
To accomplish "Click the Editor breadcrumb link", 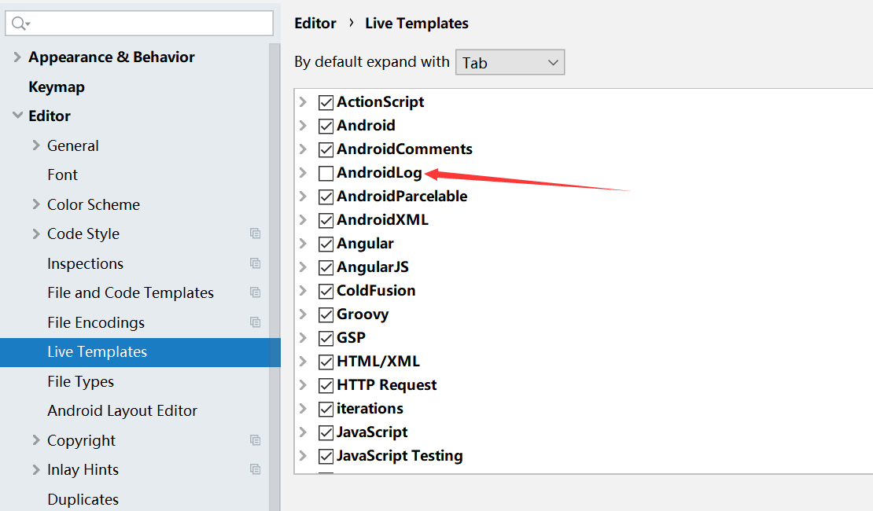I will (315, 24).
